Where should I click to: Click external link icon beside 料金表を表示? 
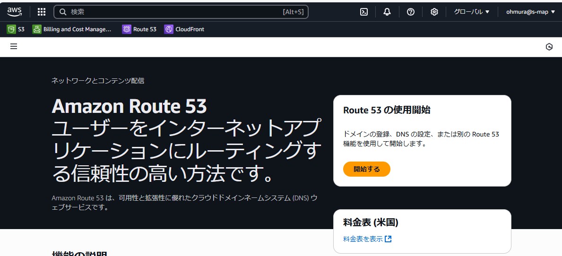(x=388, y=239)
